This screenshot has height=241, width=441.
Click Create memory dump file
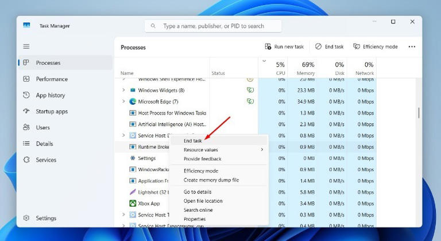click(211, 180)
